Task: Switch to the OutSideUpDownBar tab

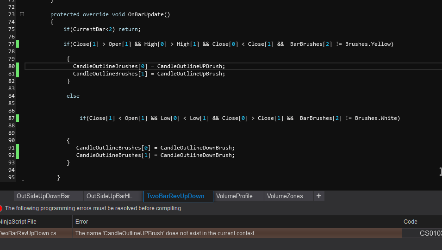Action: 43,196
